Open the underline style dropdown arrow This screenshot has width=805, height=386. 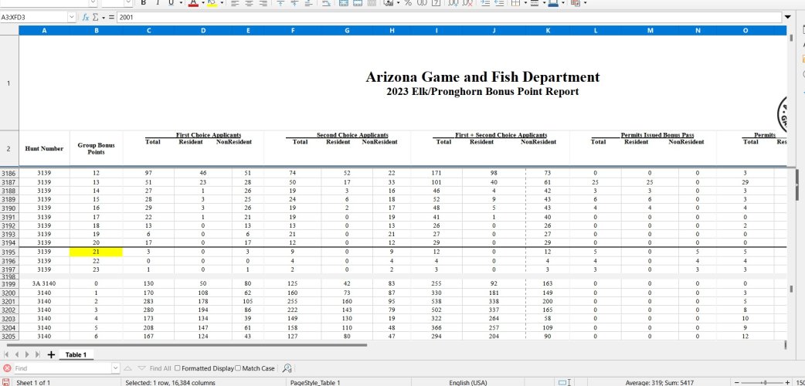pos(181,2)
